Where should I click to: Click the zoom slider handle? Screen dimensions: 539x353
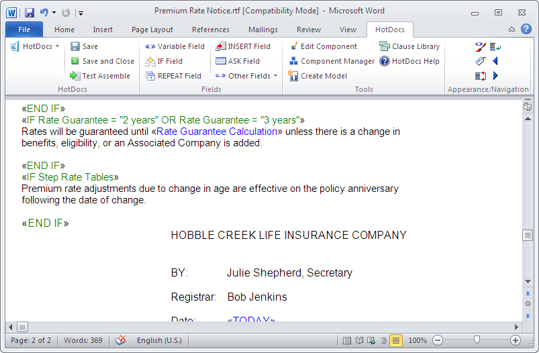(x=477, y=340)
